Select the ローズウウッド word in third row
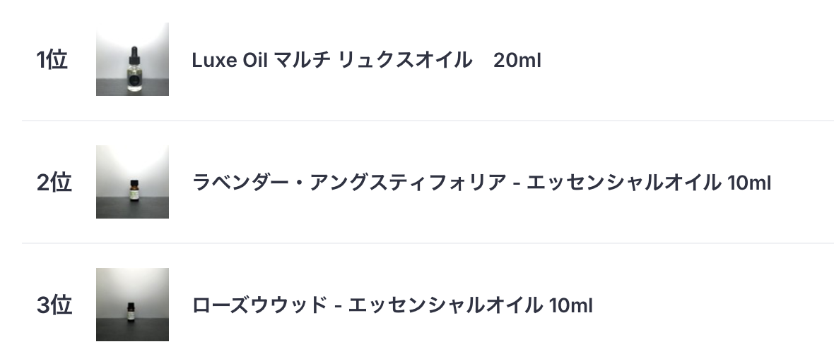Viewport: 834px width, 361px height. (x=259, y=305)
